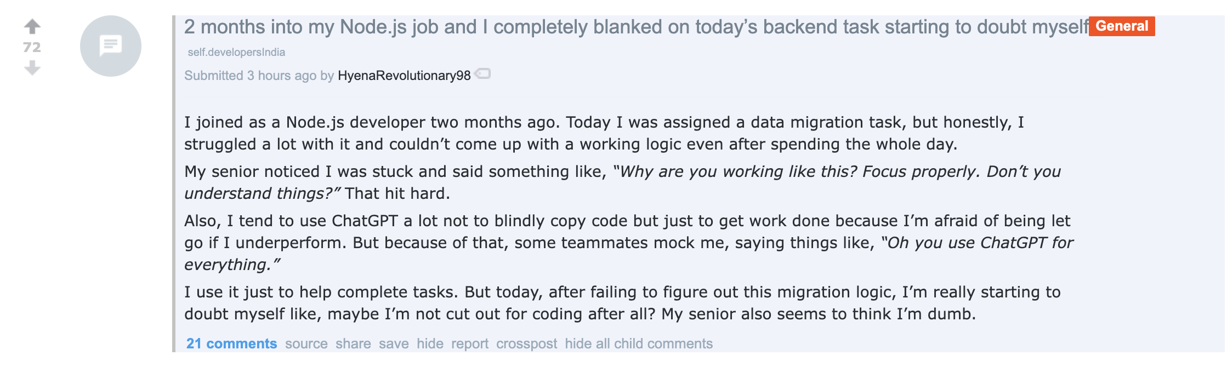Hide this post from the listing
This screenshot has width=1227, height=367.
click(430, 343)
